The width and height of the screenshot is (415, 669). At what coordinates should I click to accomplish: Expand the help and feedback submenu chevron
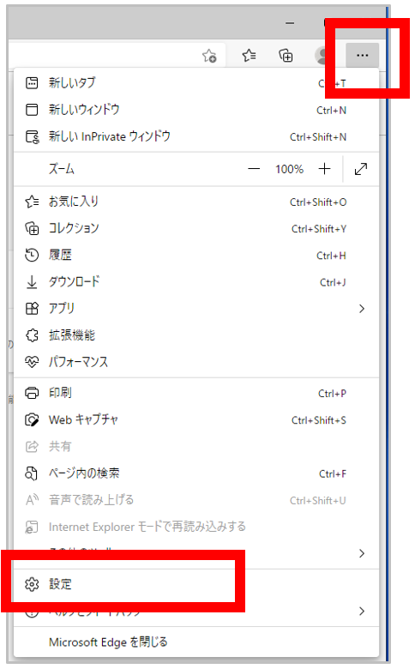tap(362, 611)
